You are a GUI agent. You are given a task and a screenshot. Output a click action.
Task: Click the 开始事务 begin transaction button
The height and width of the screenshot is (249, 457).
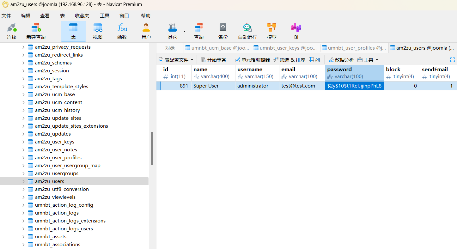pyautogui.click(x=214, y=60)
